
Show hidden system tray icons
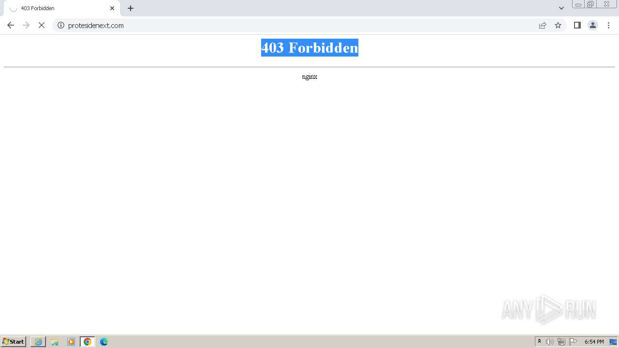539,342
